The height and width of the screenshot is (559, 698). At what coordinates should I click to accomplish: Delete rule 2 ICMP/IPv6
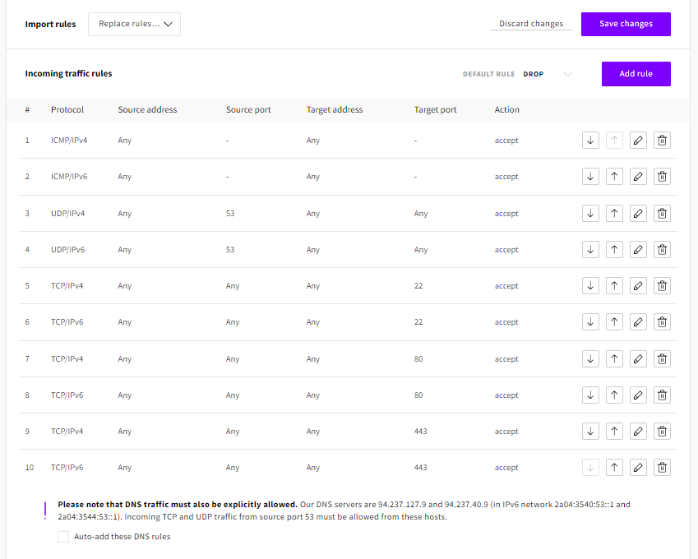pyautogui.click(x=662, y=176)
